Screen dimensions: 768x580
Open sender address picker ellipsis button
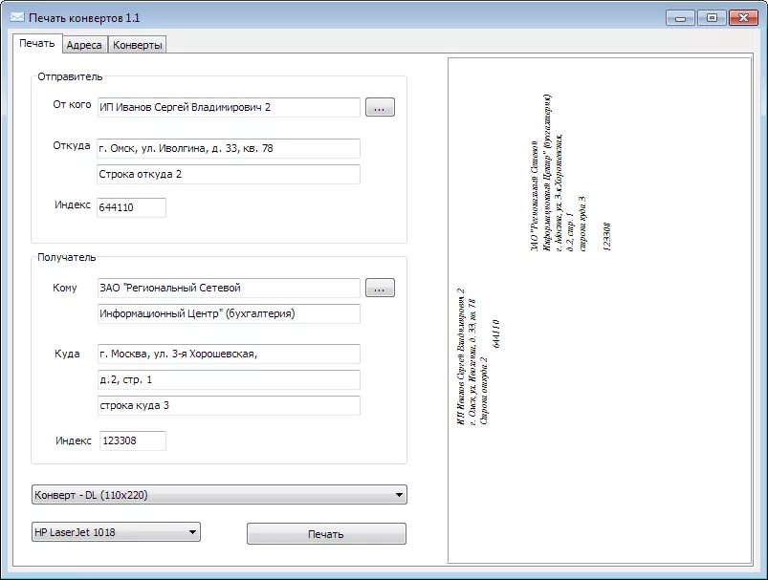point(380,108)
